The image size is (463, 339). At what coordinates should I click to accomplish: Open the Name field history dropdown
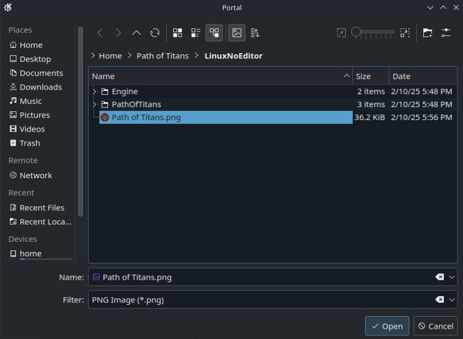tap(452, 277)
